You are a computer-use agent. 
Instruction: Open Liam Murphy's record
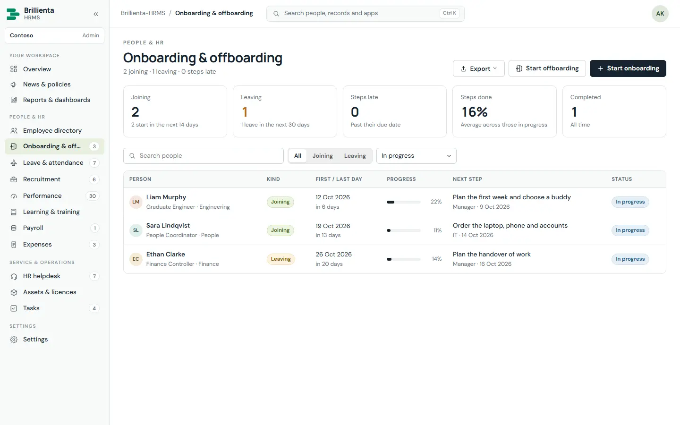[394, 202]
